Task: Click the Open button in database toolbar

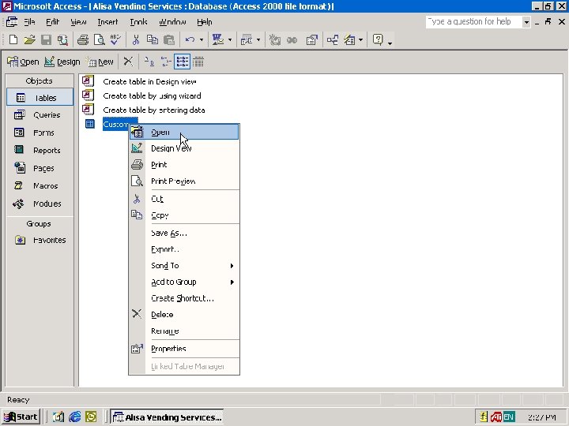Action: (23, 62)
